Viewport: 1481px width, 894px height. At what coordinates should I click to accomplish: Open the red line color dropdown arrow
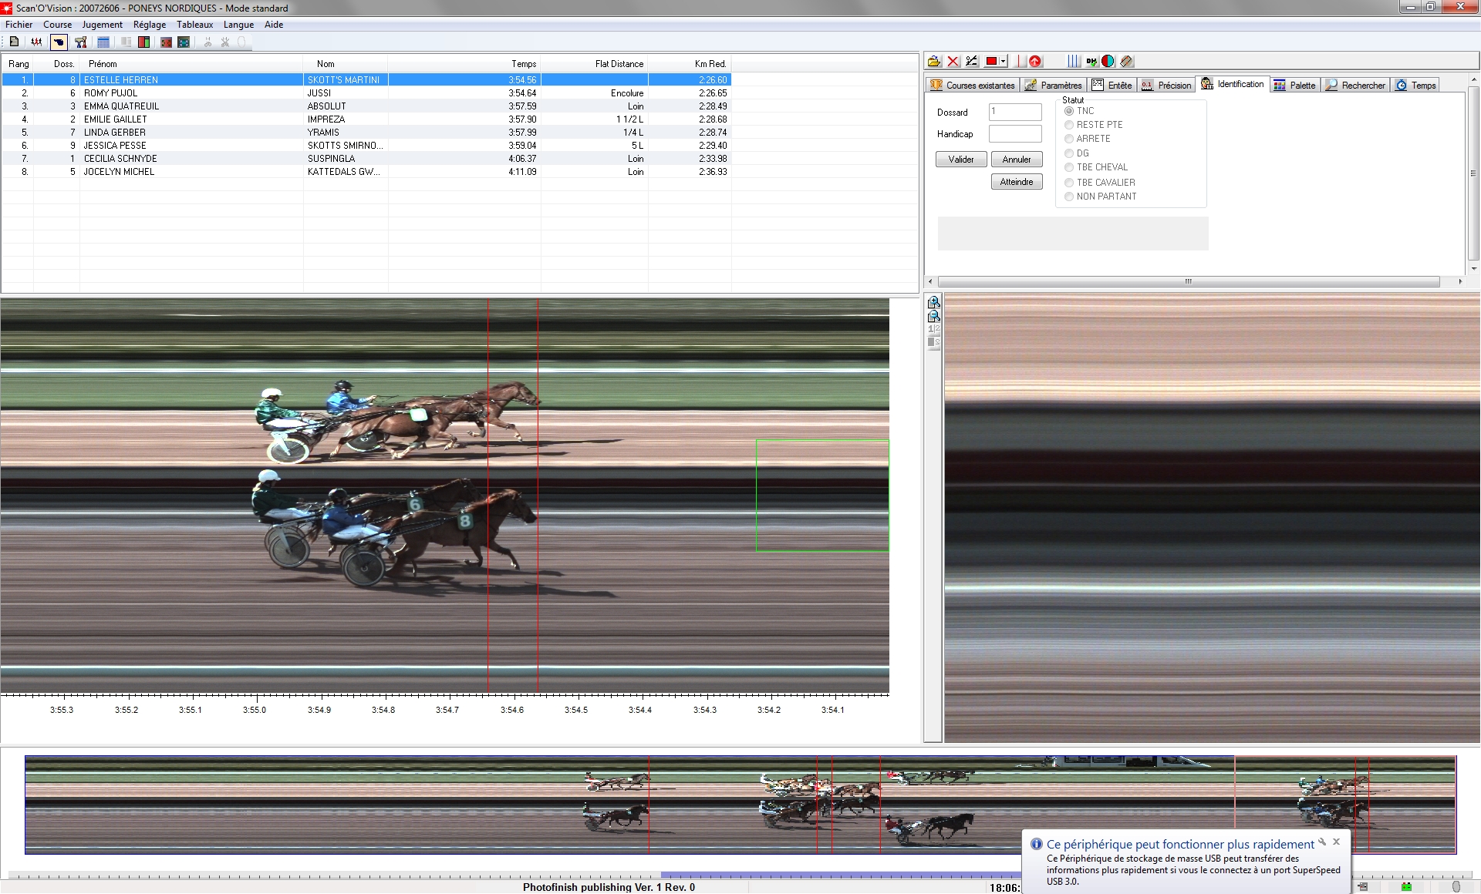pyautogui.click(x=1003, y=62)
